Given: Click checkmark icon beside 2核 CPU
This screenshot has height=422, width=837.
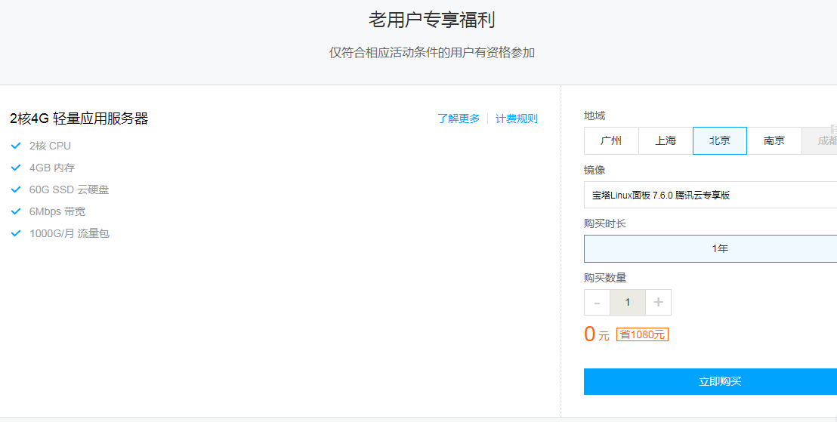Looking at the screenshot, I should (x=16, y=146).
